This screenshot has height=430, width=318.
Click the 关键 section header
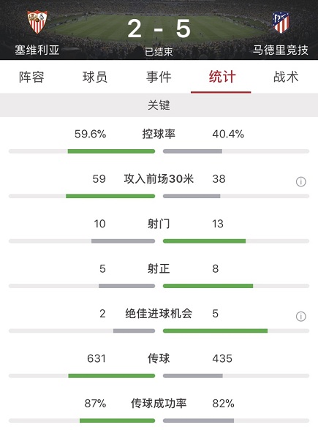click(159, 105)
